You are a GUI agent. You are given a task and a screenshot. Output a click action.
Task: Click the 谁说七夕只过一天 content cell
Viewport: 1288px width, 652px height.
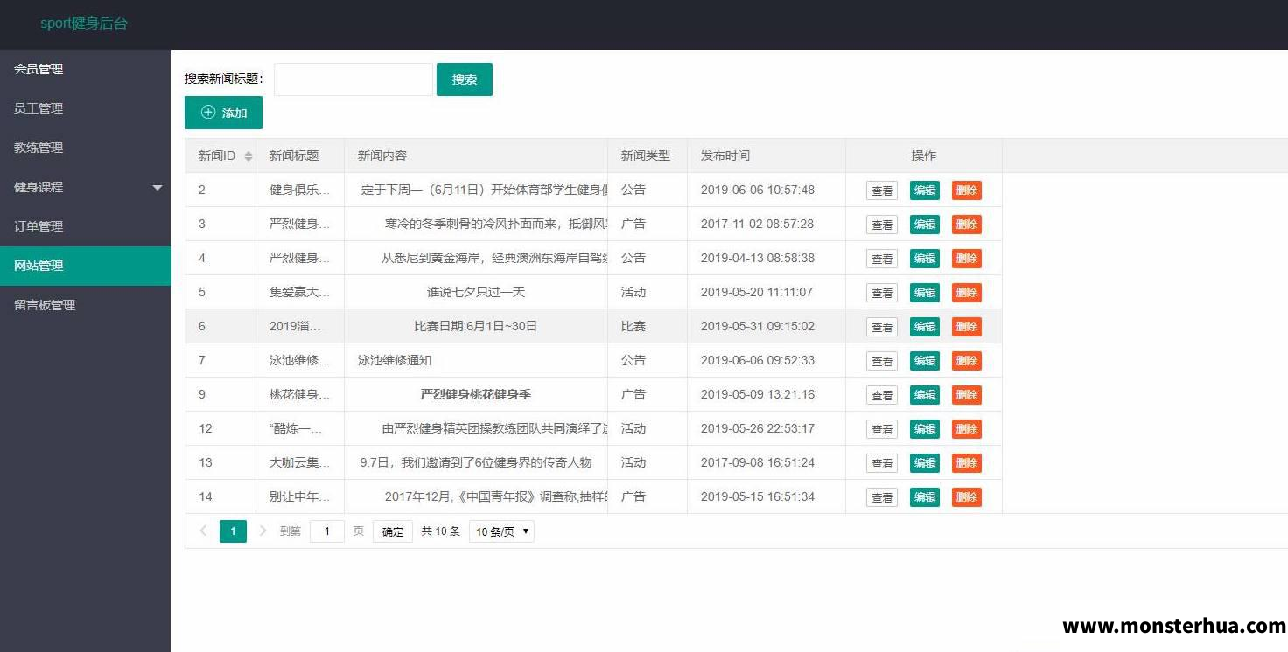point(476,292)
